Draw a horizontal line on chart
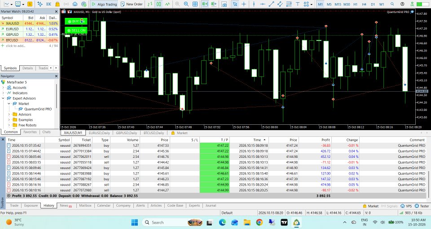431x229 pixels. (x=263, y=4)
